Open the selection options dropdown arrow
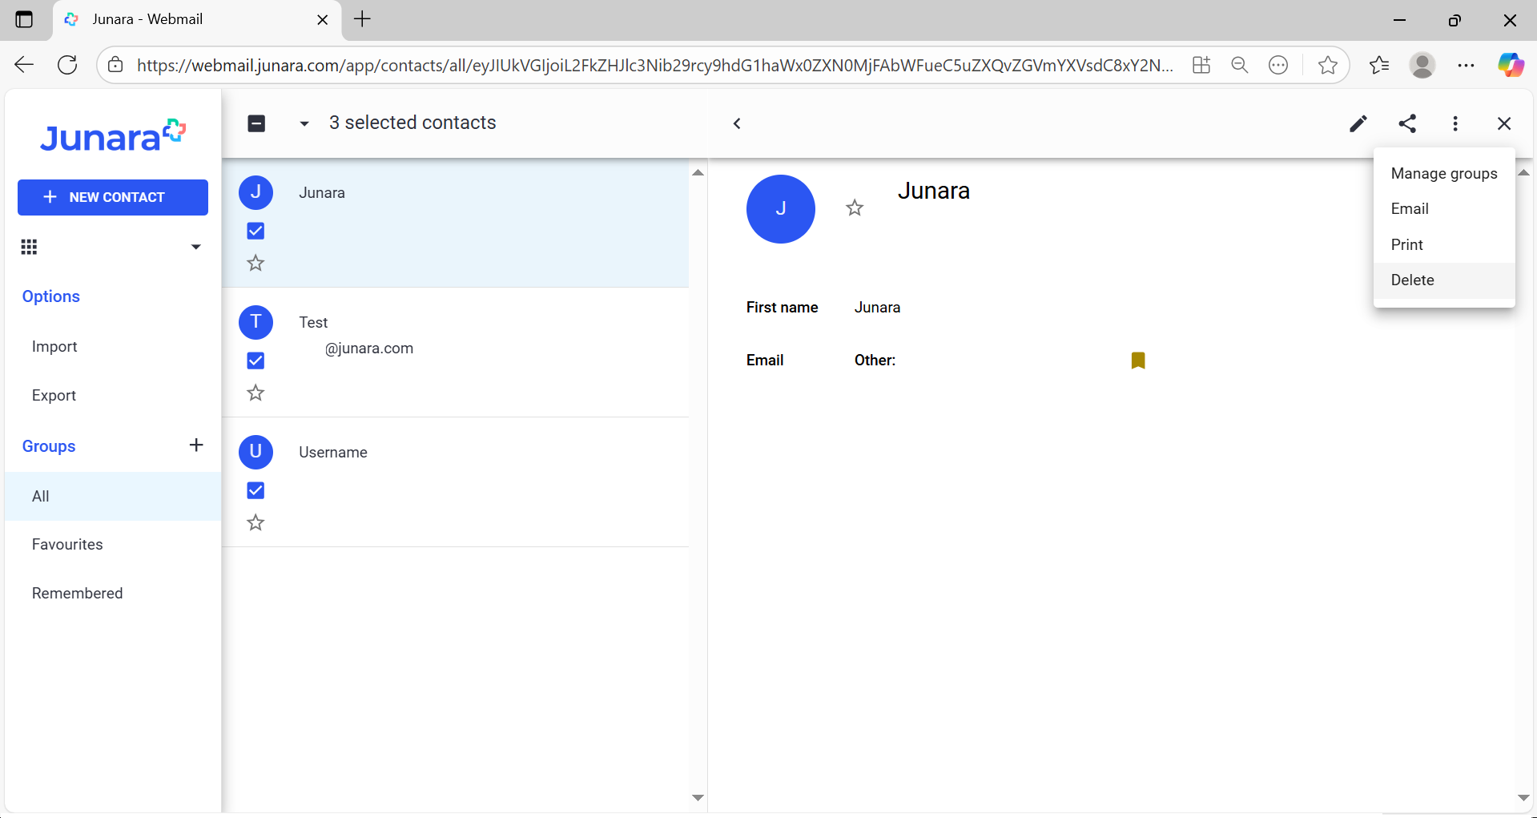1537x818 pixels. (x=304, y=123)
